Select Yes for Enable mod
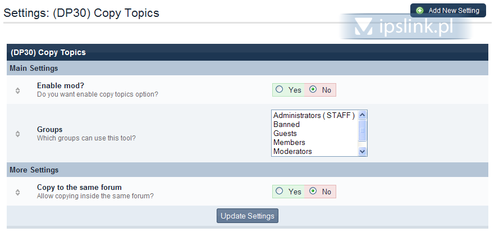This screenshot has width=499, height=250. 280,89
